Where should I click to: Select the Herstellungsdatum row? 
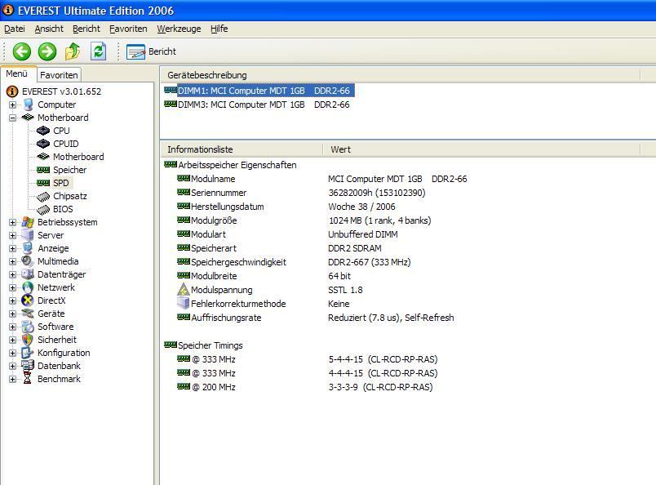point(286,207)
